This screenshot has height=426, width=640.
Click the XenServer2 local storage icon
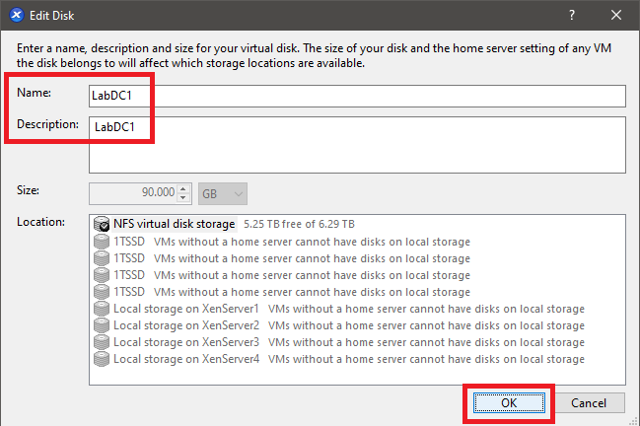click(101, 325)
